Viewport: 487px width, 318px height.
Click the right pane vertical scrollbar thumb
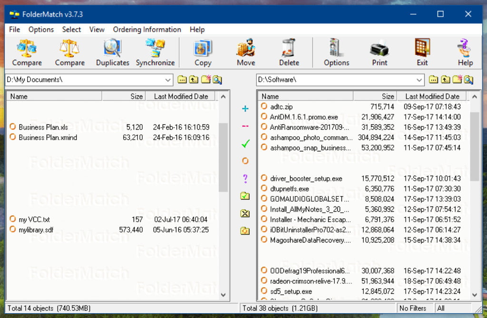pyautogui.click(x=474, y=146)
